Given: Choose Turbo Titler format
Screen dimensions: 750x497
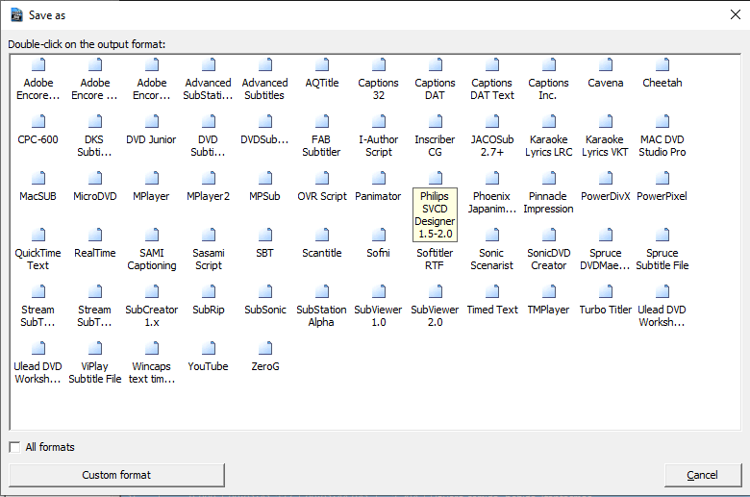Looking at the screenshot, I should point(606,300).
